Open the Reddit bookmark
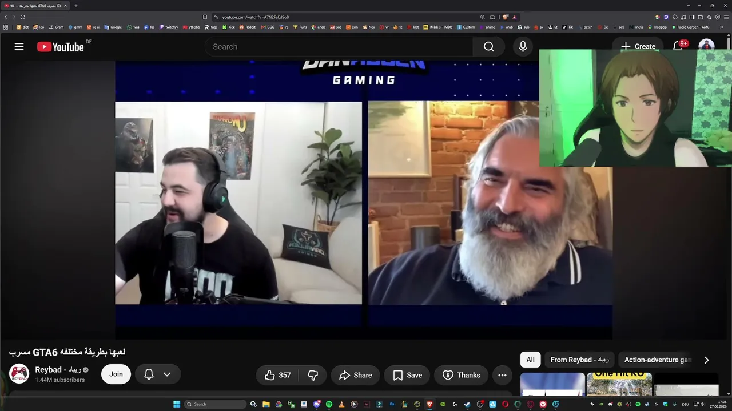 248,27
